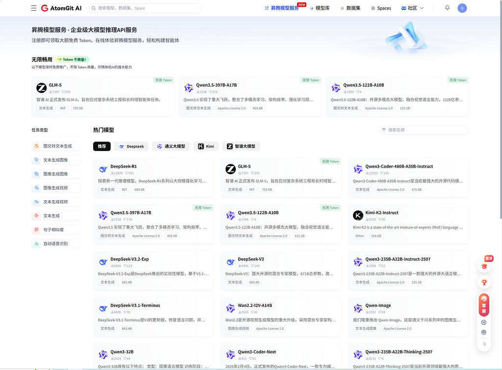Image resolution: width=502 pixels, height=370 pixels.
Task: Click the 684.5B size tag on DeepSeek-R1
Action: 139,190
